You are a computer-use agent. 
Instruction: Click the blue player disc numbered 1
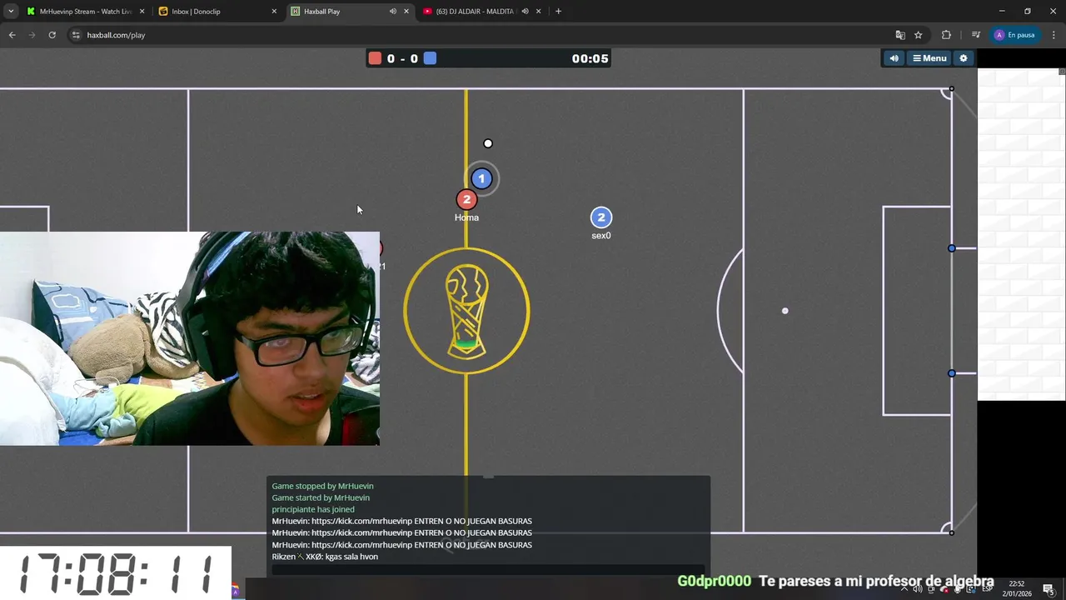(x=481, y=178)
